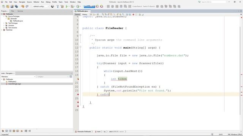Click the Profile Project toolbar icon

click(x=77, y=6)
